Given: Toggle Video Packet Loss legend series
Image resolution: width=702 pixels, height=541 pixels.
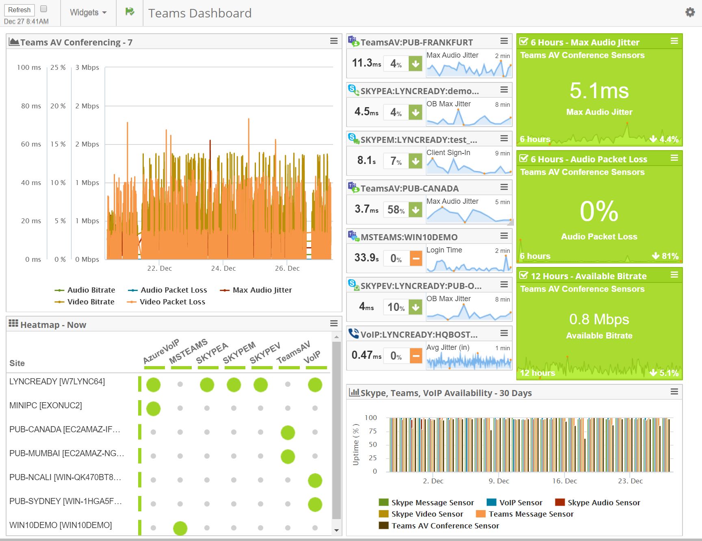Looking at the screenshot, I should tap(166, 302).
